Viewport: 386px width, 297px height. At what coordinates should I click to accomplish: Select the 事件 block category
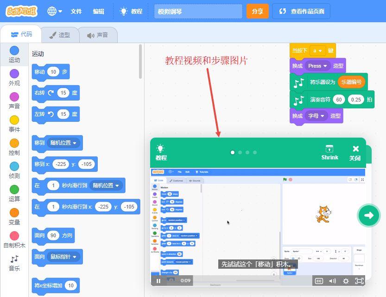coord(14,124)
